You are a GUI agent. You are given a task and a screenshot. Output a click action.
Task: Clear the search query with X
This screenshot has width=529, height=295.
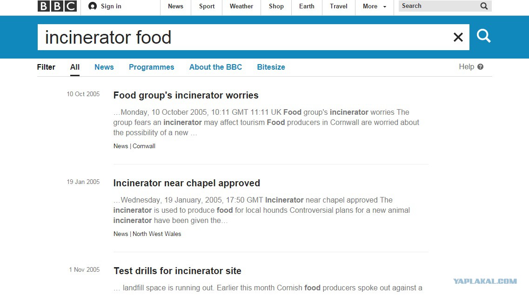(x=458, y=37)
